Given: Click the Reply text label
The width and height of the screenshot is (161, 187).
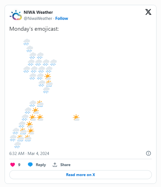Looking at the screenshot, I should pyautogui.click(x=41, y=165).
